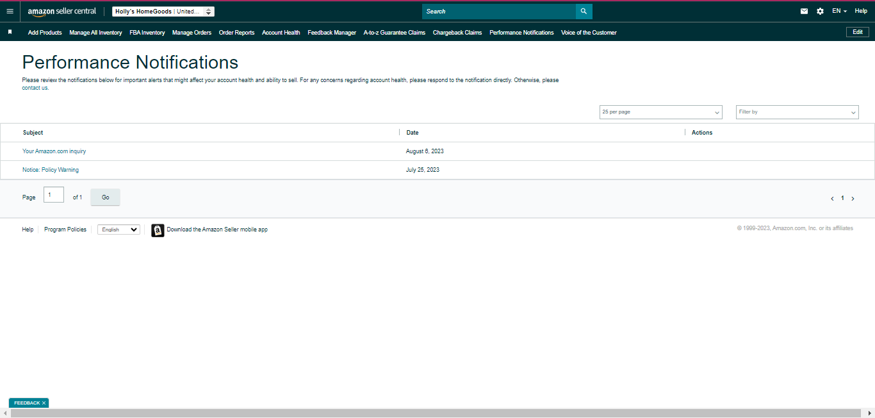Screen dimensions: 875x418
Task: Open Chargeback Claims
Action: [x=457, y=33]
